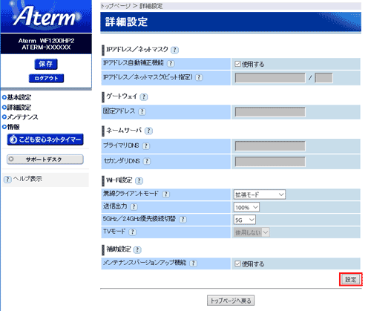Open help icon for 5GHz/2.4GHz優先接続切替
This screenshot has height=311, width=371.
click(183, 219)
